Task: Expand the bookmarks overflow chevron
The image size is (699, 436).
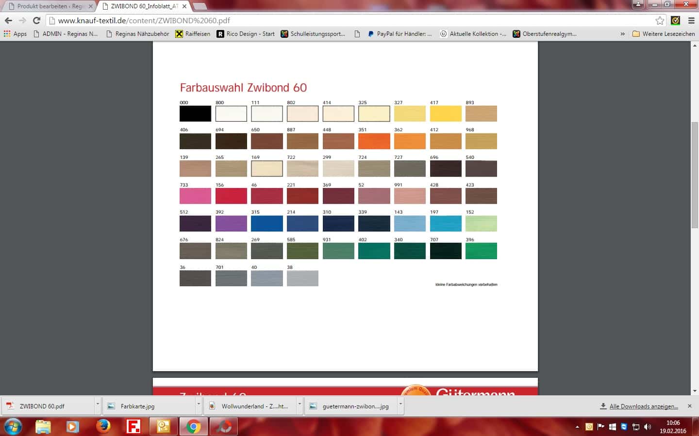Action: (x=623, y=34)
